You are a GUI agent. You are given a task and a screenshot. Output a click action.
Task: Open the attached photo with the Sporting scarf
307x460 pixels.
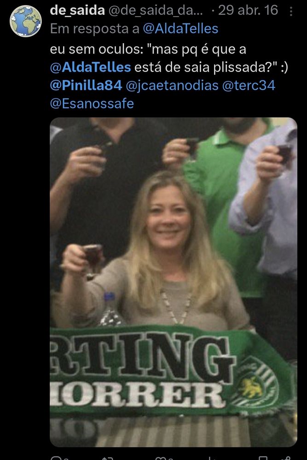coord(174,282)
